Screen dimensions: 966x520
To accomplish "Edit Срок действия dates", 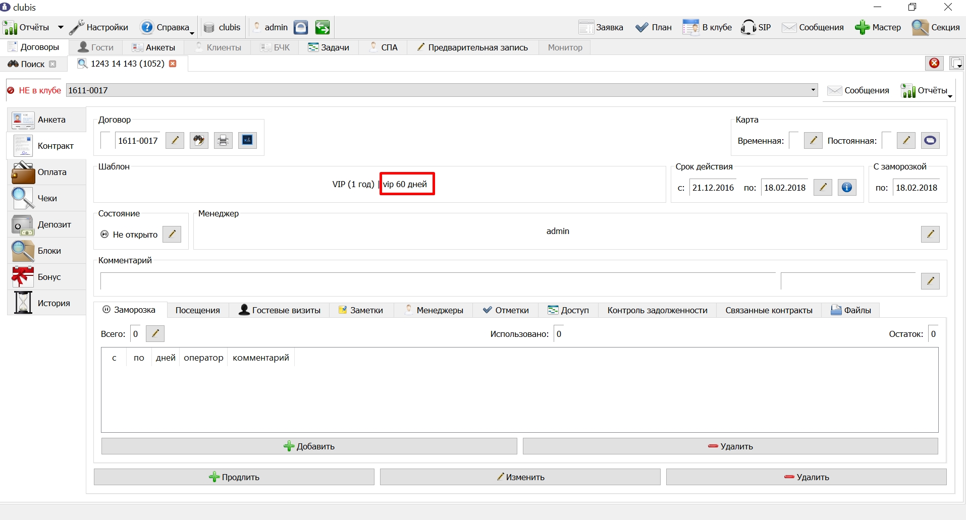I will point(823,187).
